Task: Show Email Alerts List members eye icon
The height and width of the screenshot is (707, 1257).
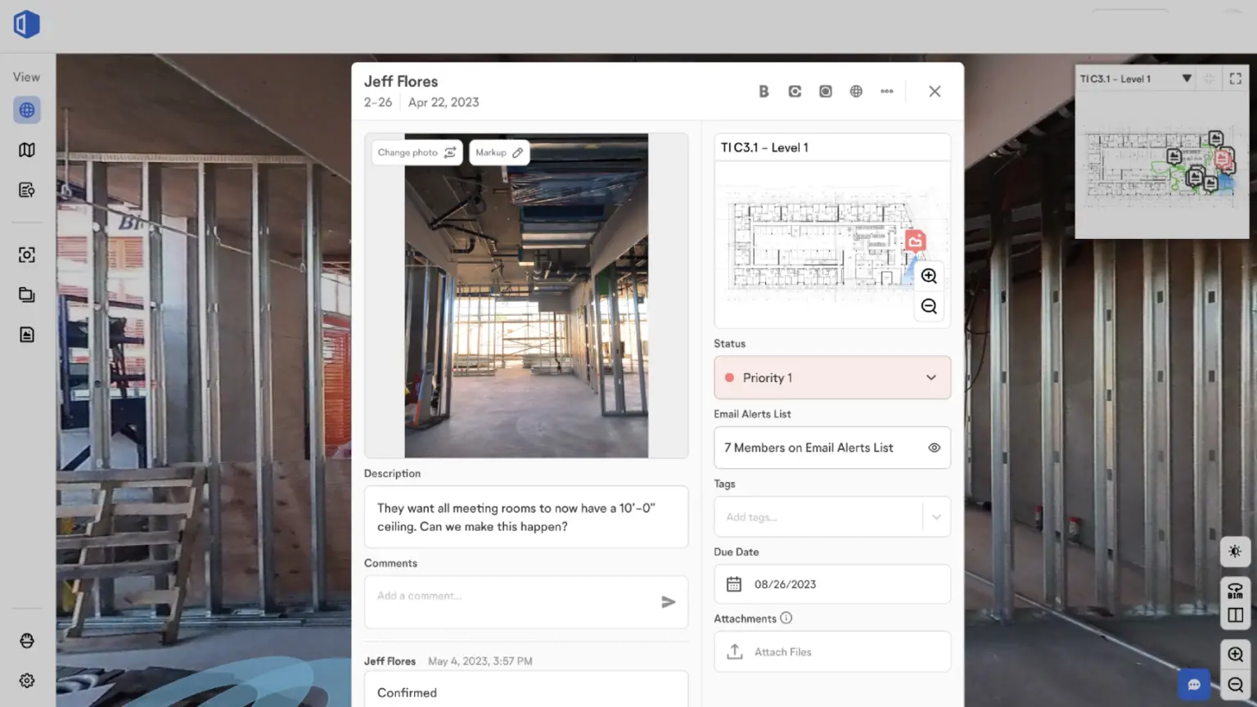Action: 934,448
